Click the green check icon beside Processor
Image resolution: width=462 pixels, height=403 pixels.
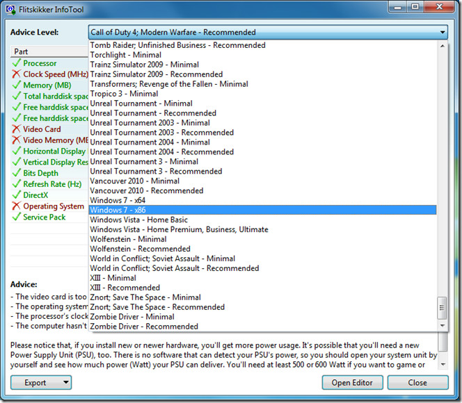click(17, 63)
